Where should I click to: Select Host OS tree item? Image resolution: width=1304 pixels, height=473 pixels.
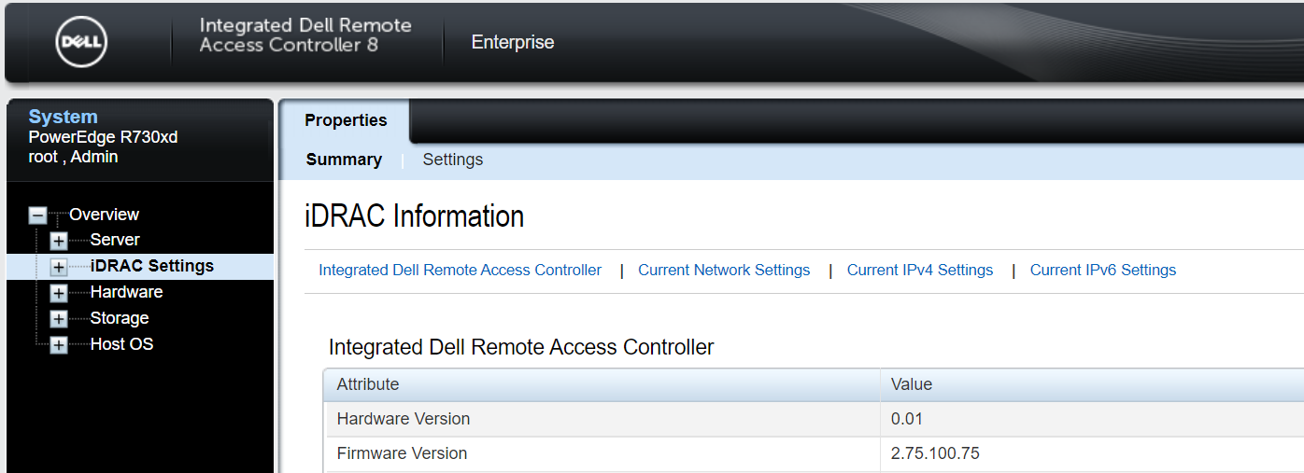coord(121,344)
